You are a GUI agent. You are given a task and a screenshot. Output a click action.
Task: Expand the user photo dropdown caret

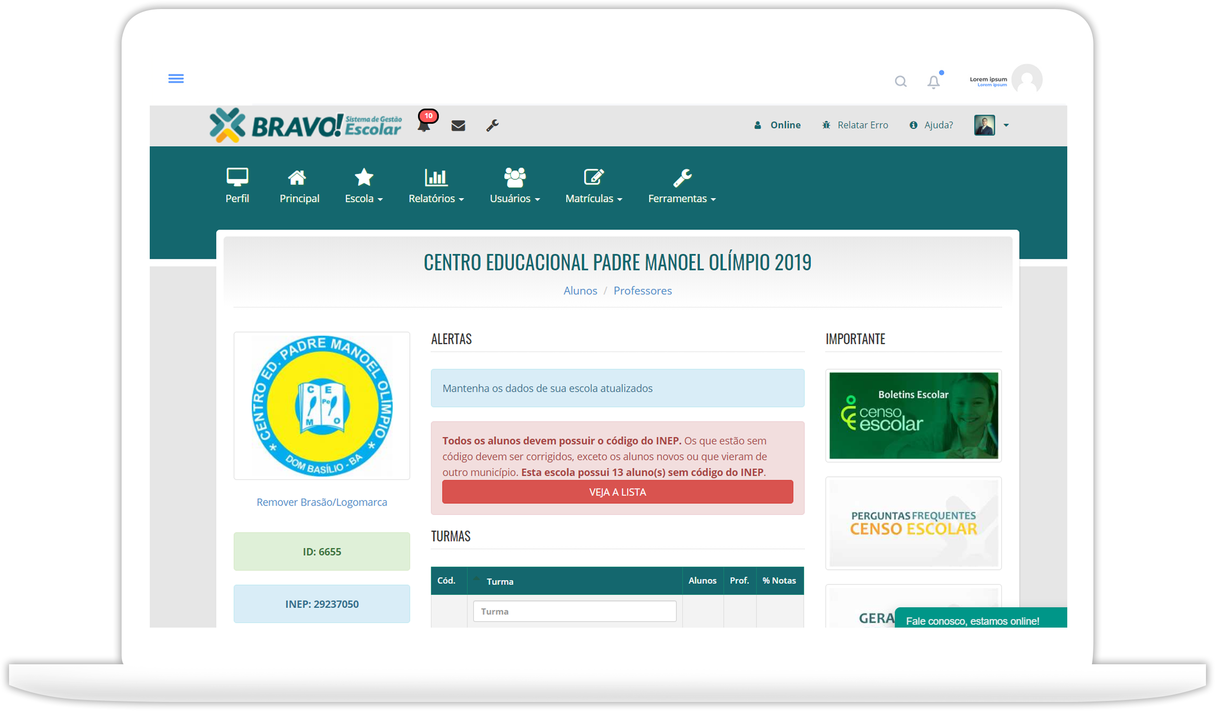click(x=1006, y=125)
